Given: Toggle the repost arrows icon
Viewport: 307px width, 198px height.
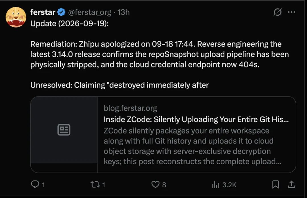Looking at the screenshot, I should pos(95,184).
